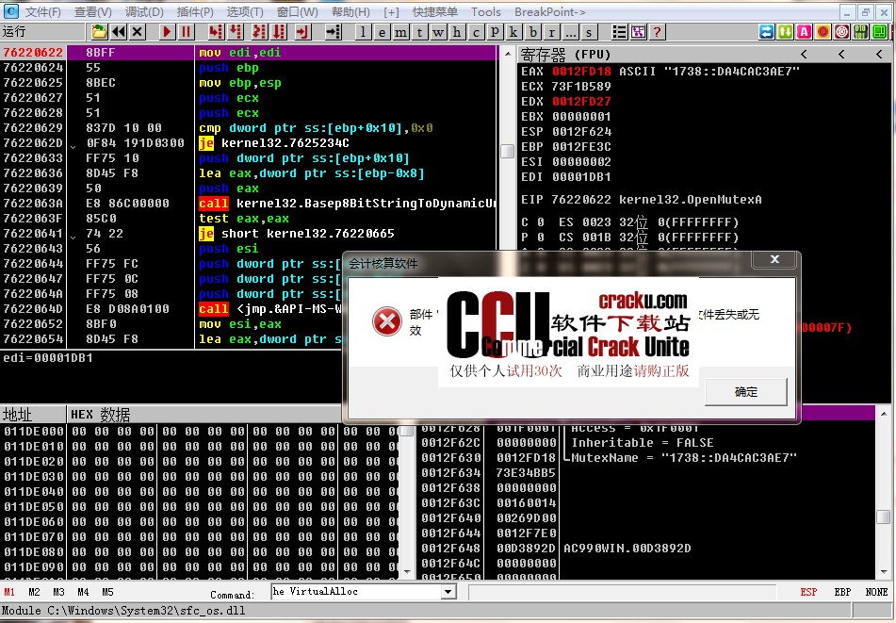The height and width of the screenshot is (623, 896).
Task: Pause execution with the red pause icon
Action: 186,32
